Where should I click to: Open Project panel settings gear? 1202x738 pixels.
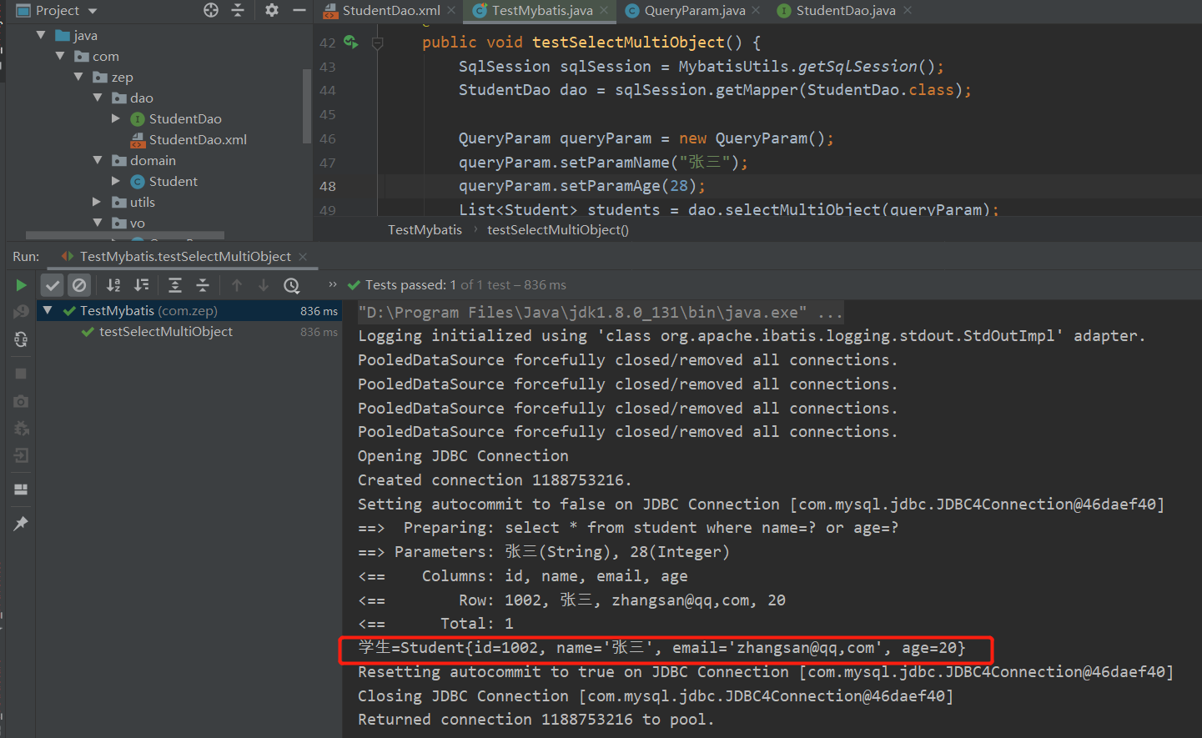click(272, 10)
